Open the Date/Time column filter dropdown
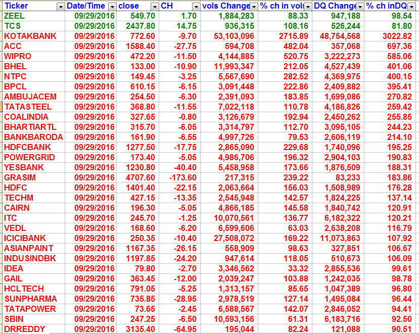Screen dimensions: 419x334 pyautogui.click(x=111, y=6)
